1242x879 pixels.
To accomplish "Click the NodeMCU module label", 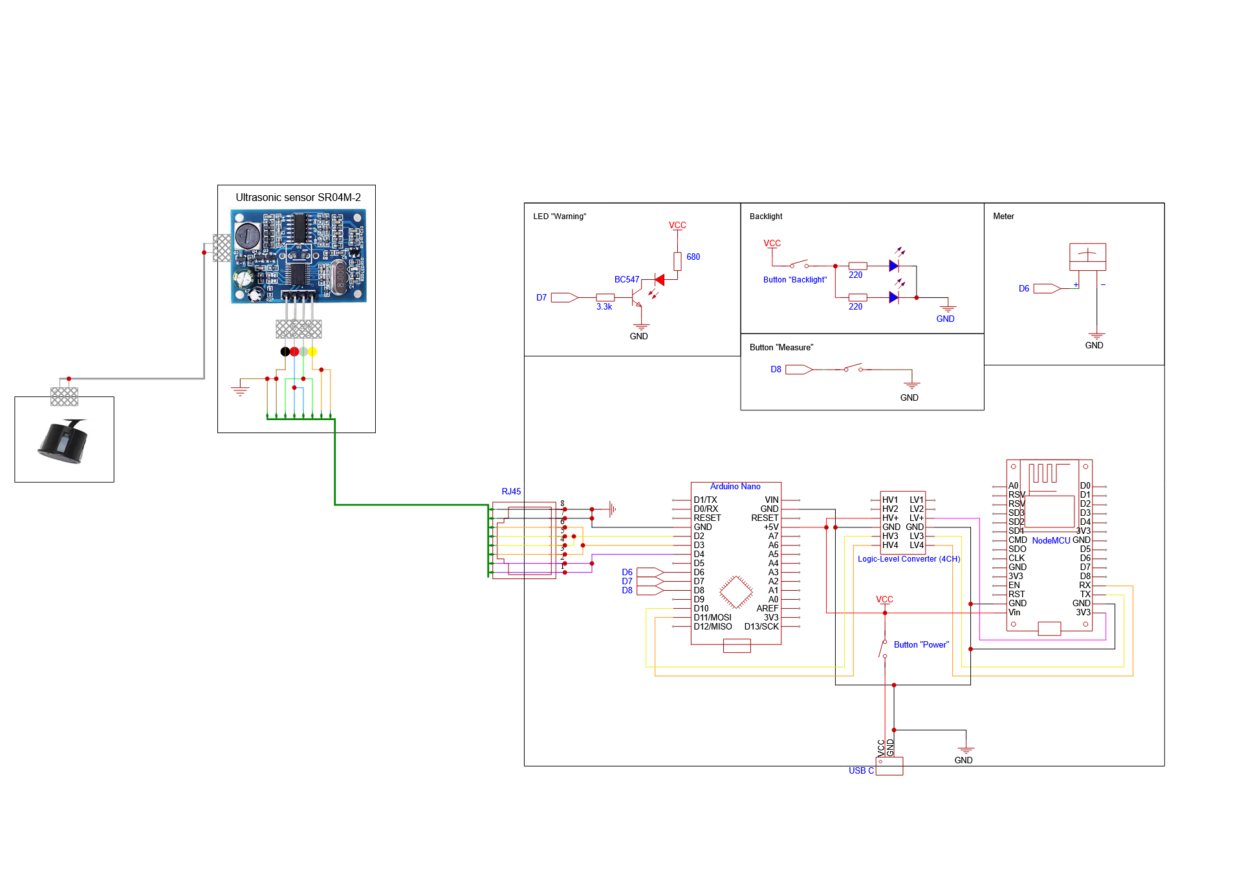I will tap(1051, 541).
